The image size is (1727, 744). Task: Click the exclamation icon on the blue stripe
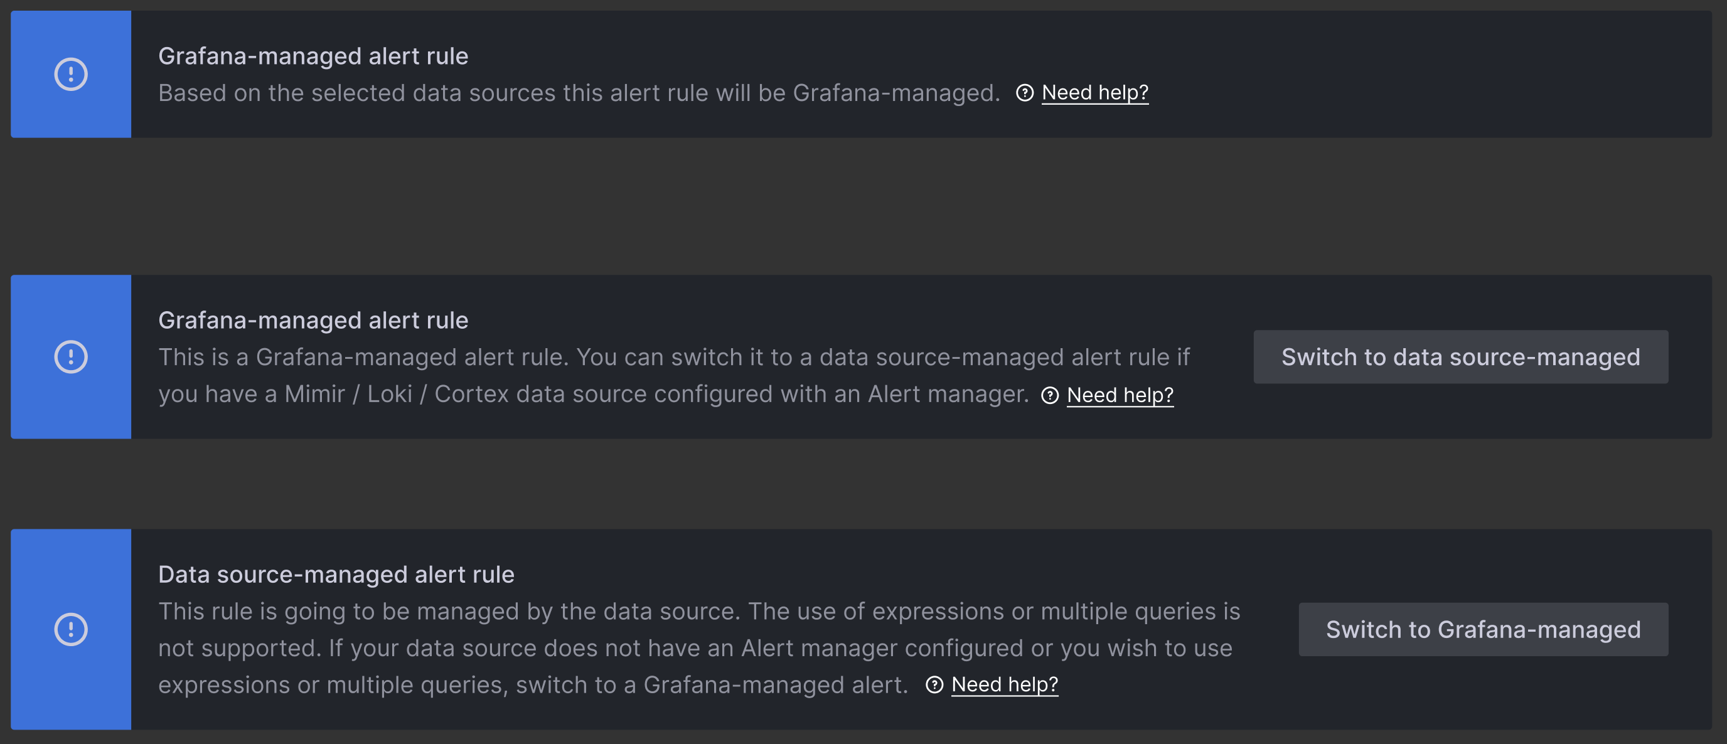click(x=70, y=75)
